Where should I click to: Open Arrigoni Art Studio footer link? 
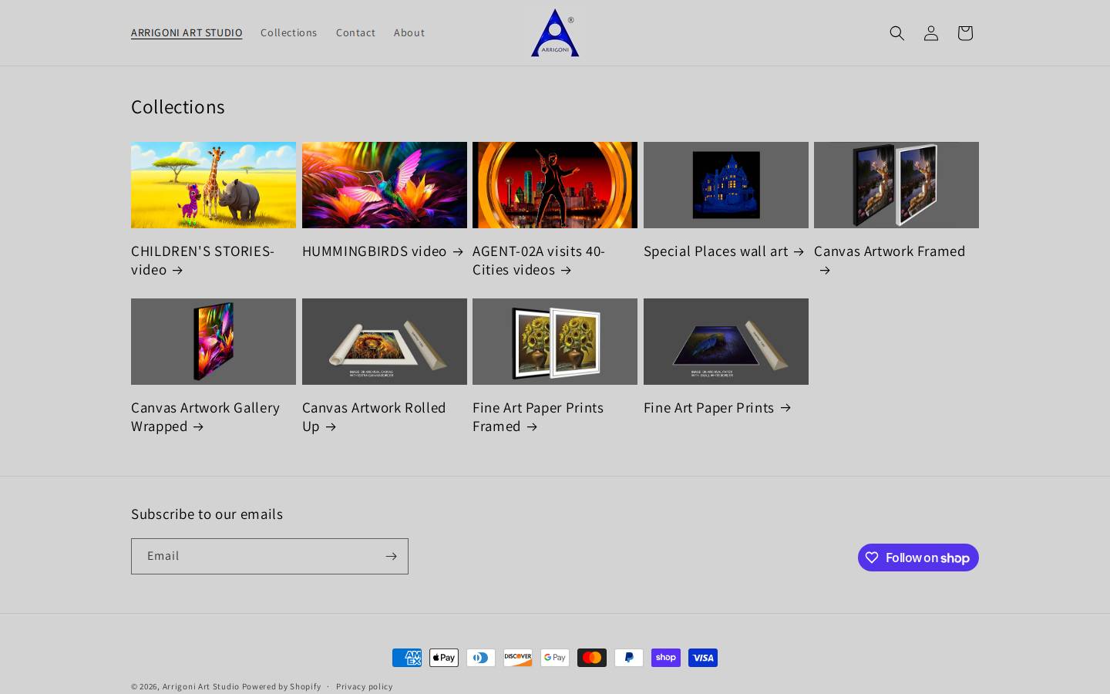[200, 686]
